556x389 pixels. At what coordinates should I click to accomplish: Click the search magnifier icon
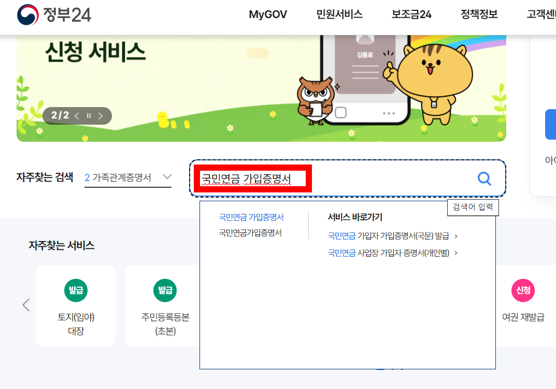coord(484,178)
